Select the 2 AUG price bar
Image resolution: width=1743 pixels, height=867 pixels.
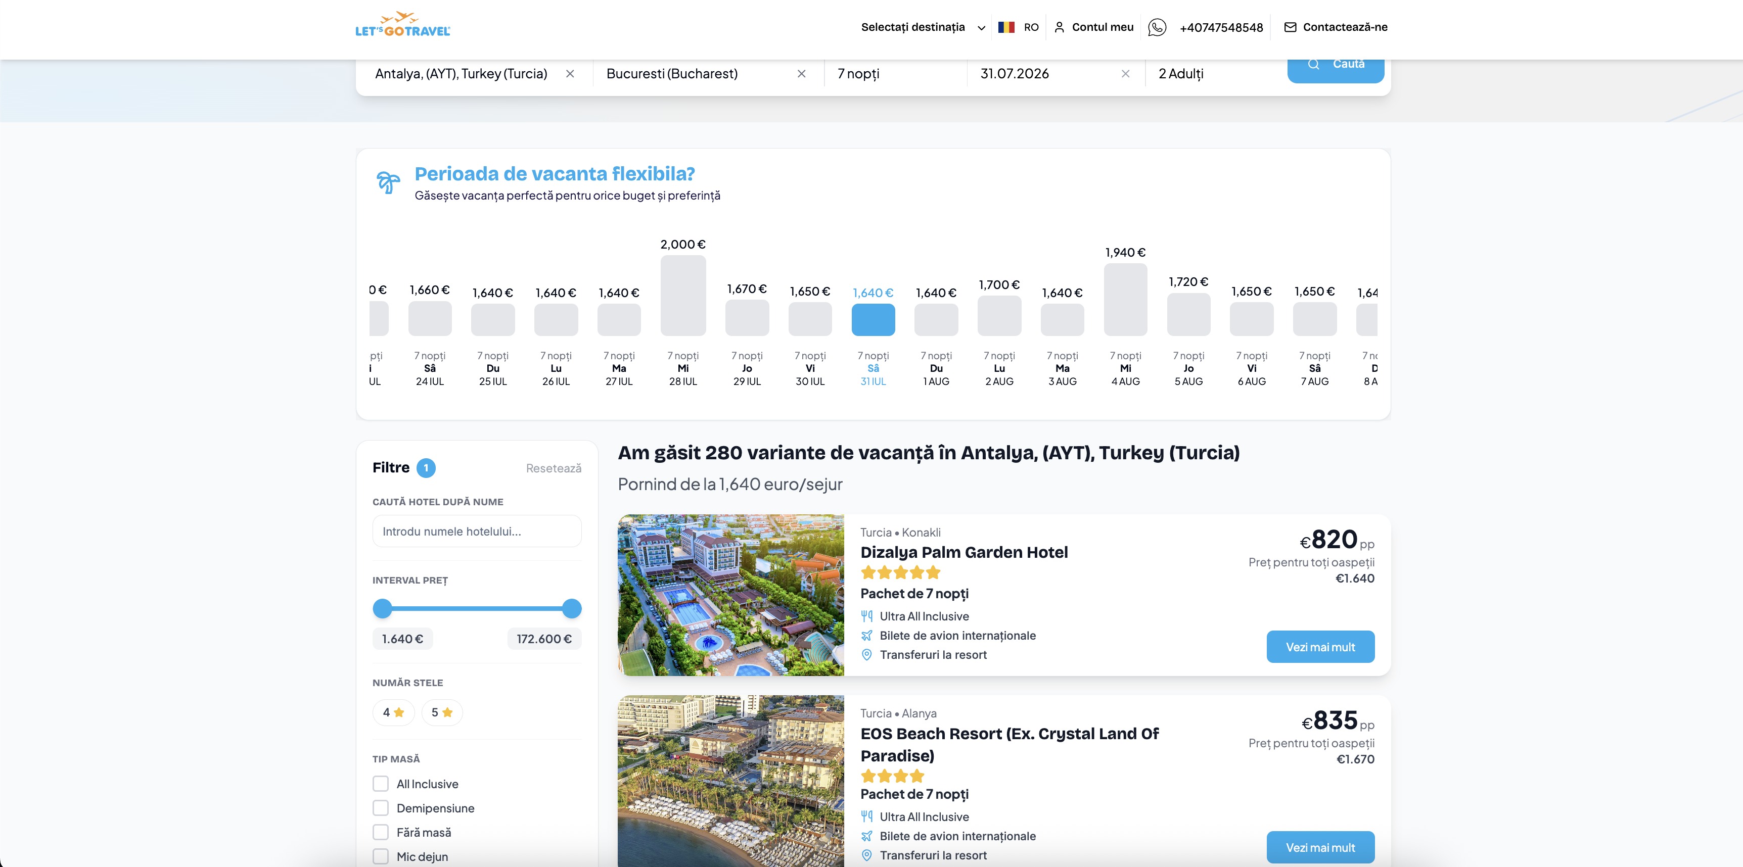(x=999, y=316)
